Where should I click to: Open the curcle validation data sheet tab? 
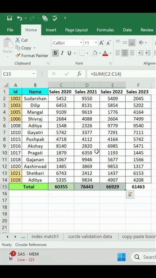(90, 236)
